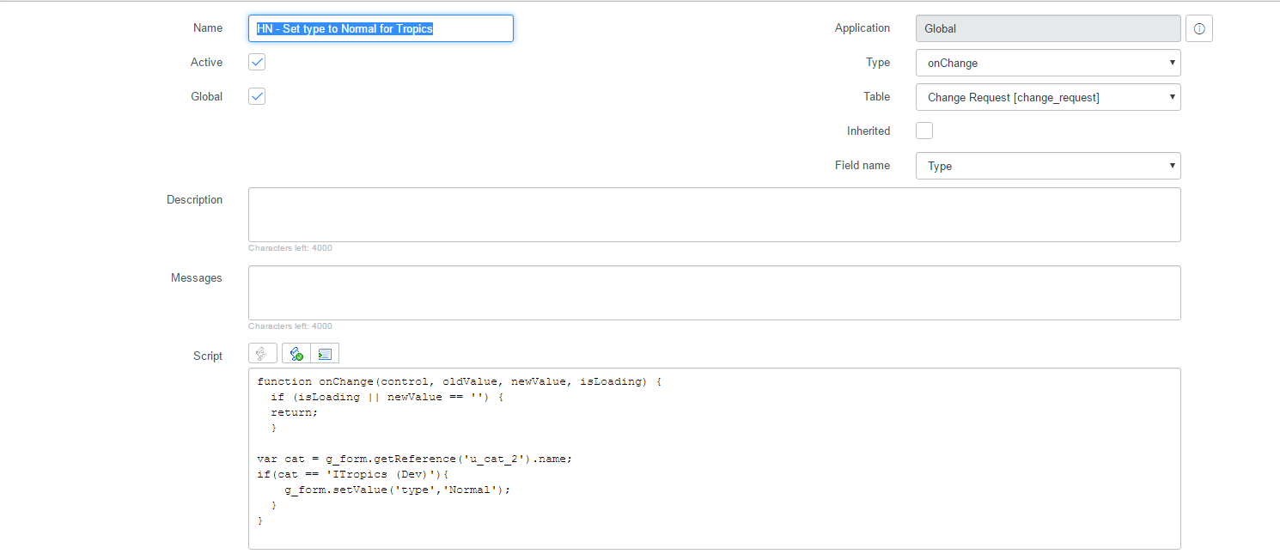Open the Type dropdown showing onChange

click(x=1047, y=62)
